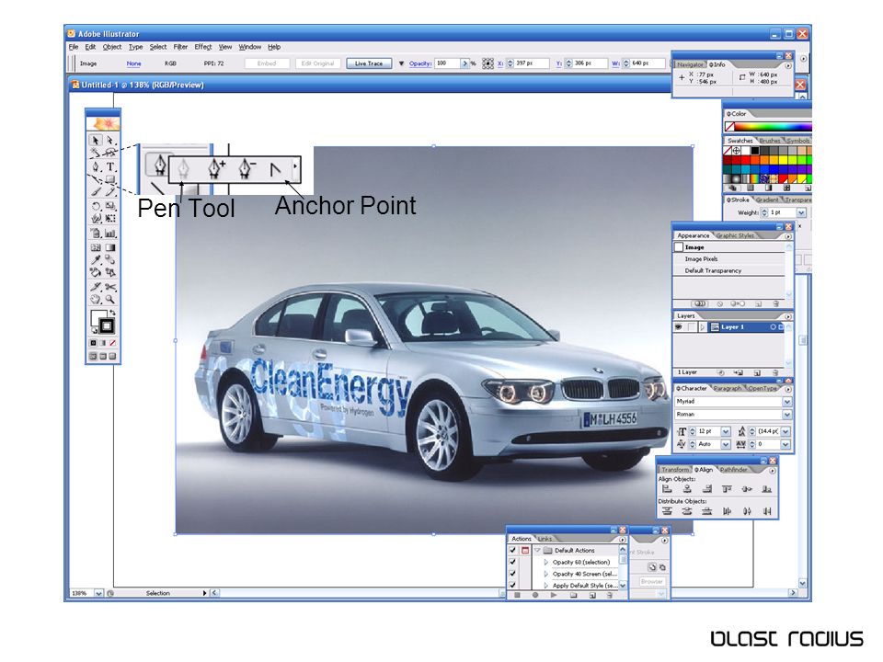Select the Selection arrow tool
Screen dimensions: 883x662
coord(95,140)
